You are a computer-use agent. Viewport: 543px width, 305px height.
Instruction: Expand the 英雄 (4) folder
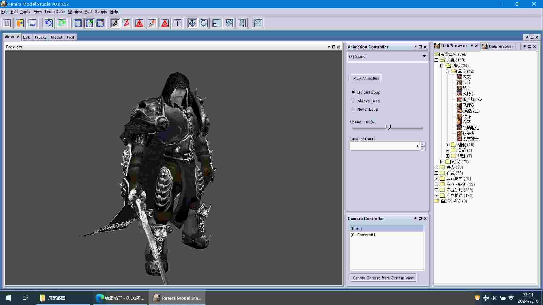pos(448,150)
